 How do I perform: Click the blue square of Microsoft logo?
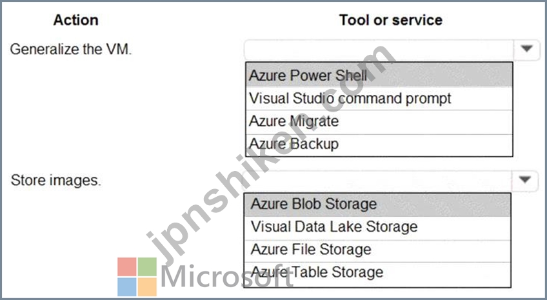tap(126, 286)
